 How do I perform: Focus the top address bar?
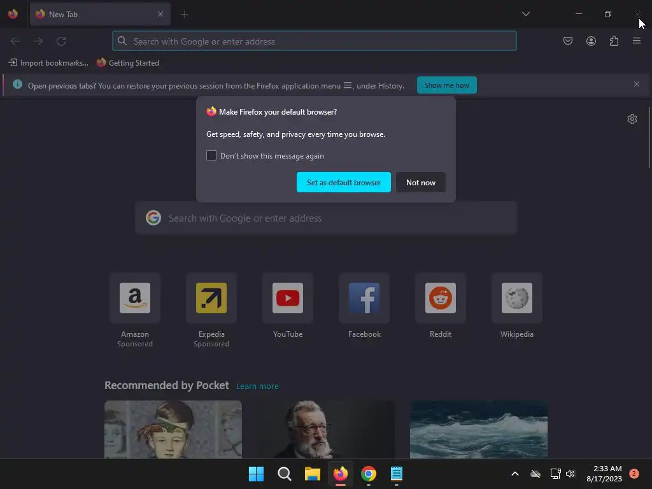(315, 41)
